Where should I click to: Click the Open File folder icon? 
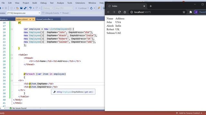point(17,8)
